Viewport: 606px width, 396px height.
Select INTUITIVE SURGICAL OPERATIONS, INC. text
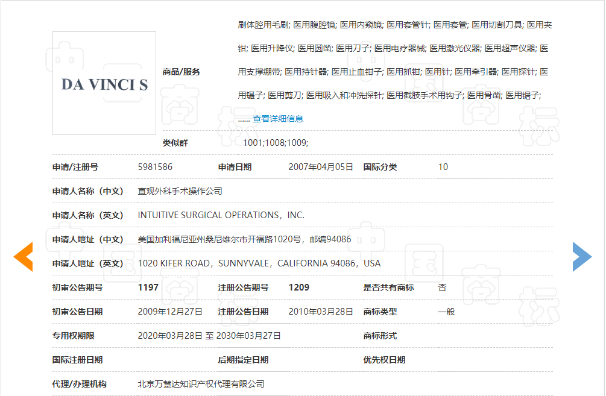[x=221, y=215]
